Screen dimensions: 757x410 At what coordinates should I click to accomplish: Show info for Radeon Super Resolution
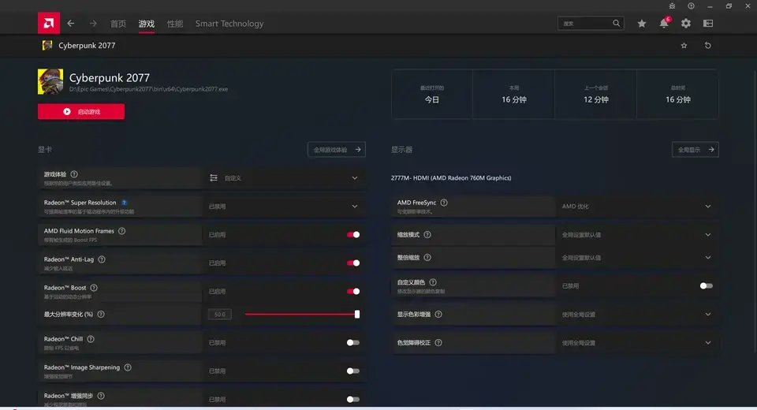124,203
